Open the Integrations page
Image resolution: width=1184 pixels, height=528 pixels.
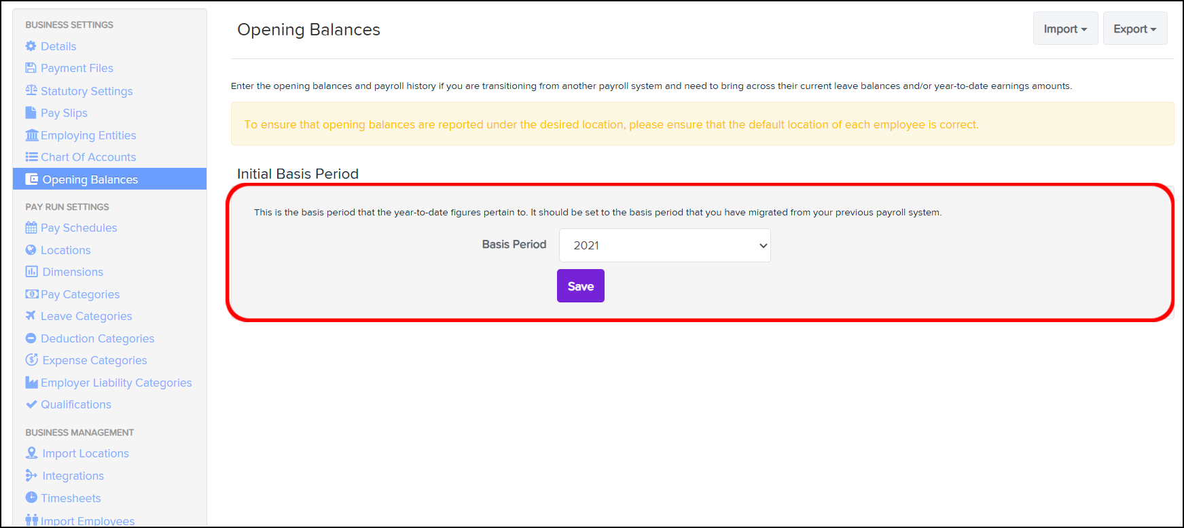point(73,476)
